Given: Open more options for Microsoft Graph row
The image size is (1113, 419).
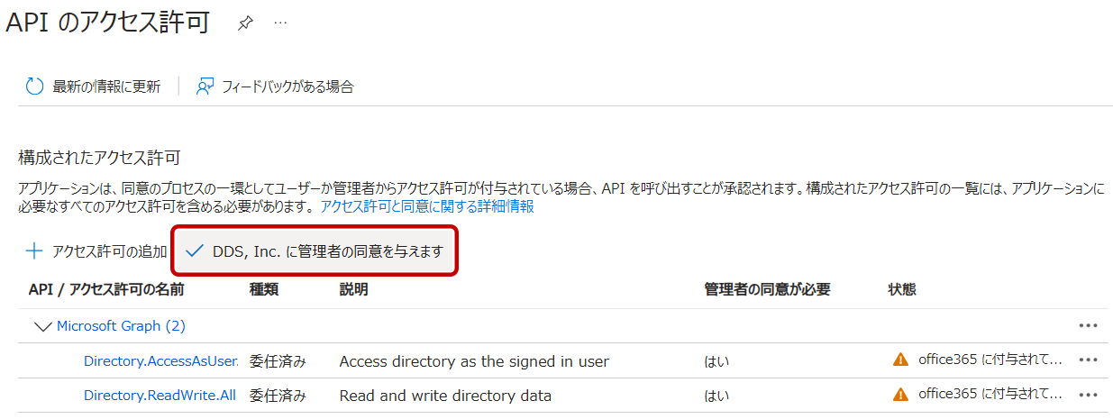Looking at the screenshot, I should click(1088, 326).
